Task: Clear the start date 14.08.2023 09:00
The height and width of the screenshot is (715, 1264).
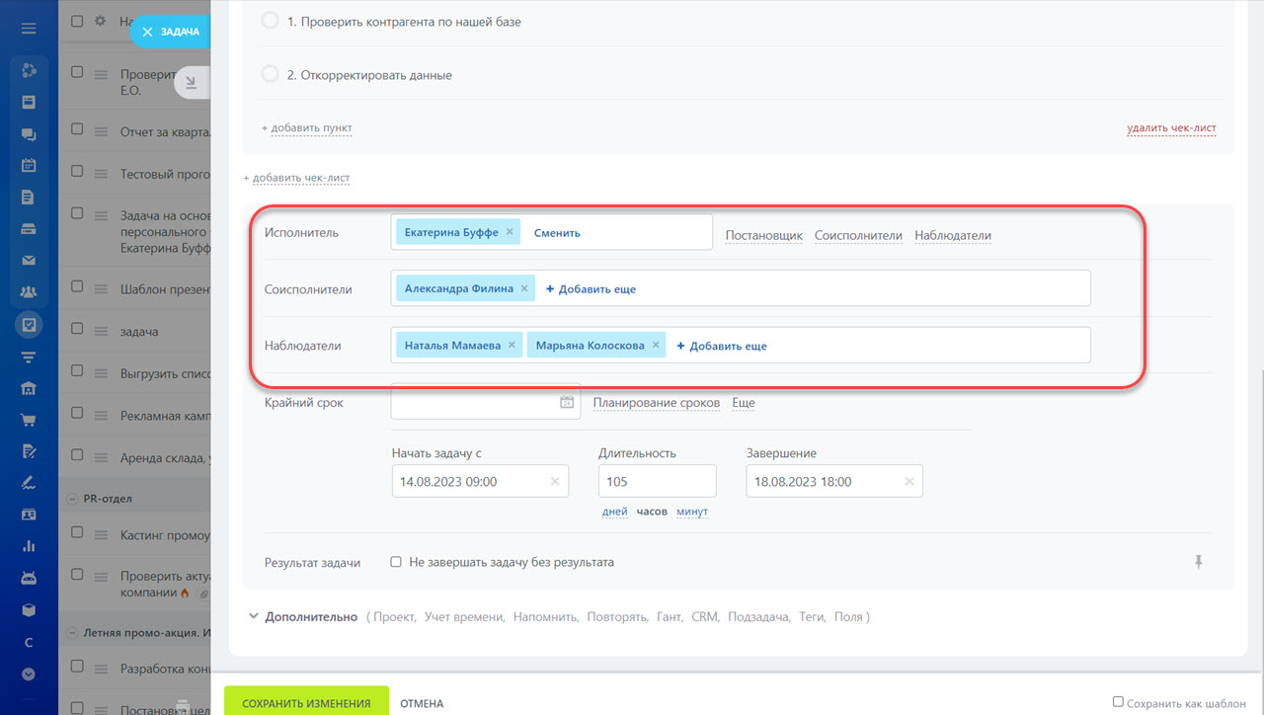Action: pos(555,482)
